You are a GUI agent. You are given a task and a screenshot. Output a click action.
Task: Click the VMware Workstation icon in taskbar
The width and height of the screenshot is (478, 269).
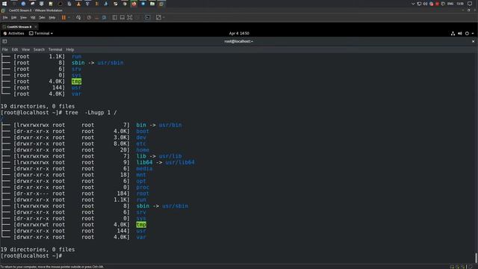pyautogui.click(x=161, y=4)
